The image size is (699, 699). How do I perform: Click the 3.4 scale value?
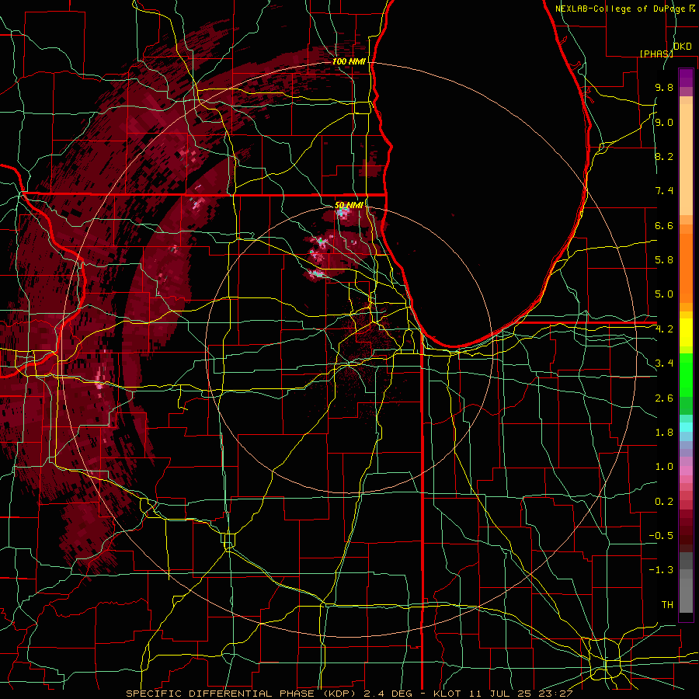[664, 363]
